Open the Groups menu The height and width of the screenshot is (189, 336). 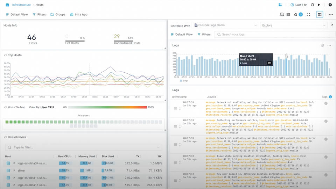(58, 15)
